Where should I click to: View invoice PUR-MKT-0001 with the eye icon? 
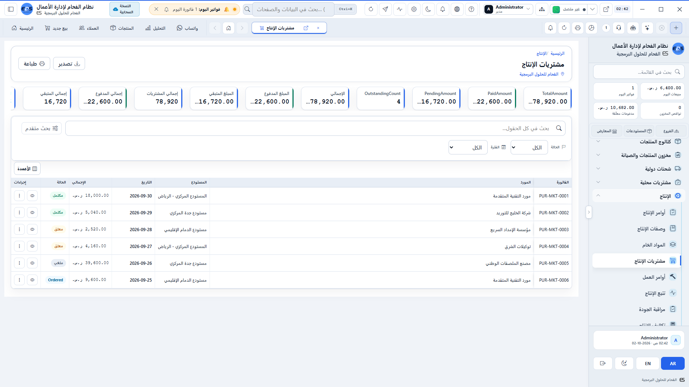click(32, 196)
